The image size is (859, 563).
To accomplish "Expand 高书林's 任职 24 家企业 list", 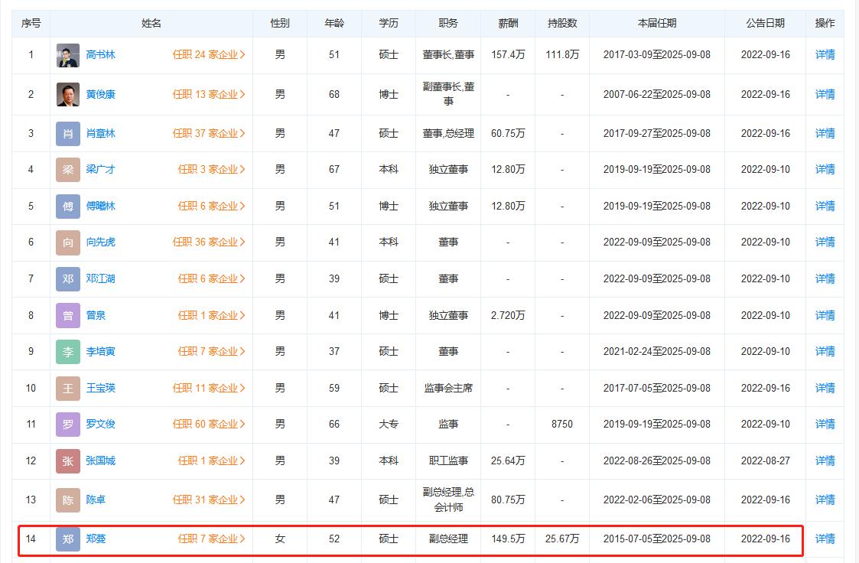I will 209,54.
